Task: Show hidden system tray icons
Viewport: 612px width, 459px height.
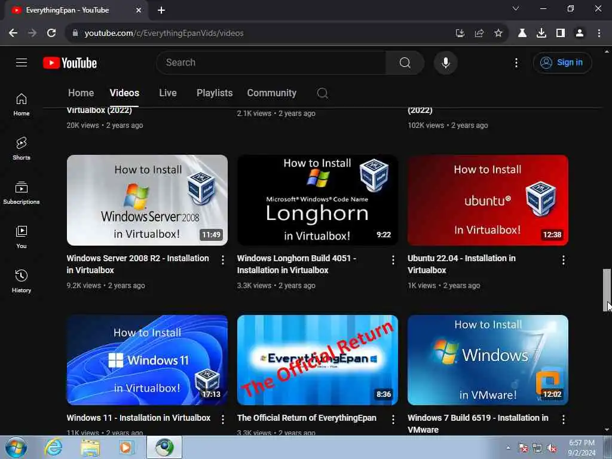Action: click(x=508, y=448)
